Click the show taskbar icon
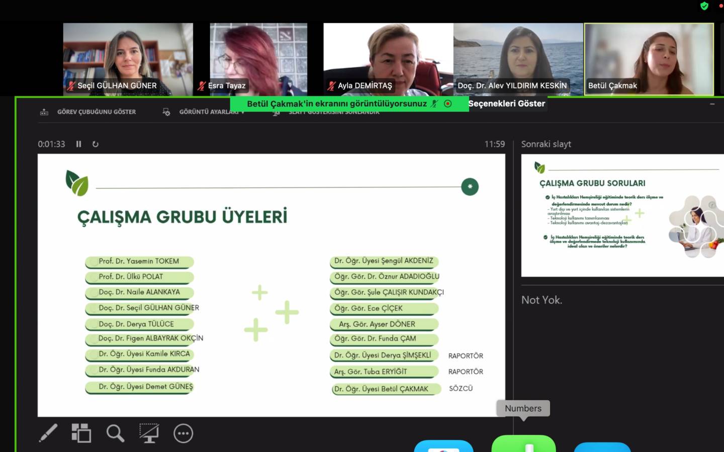The image size is (724, 452). coord(44,112)
